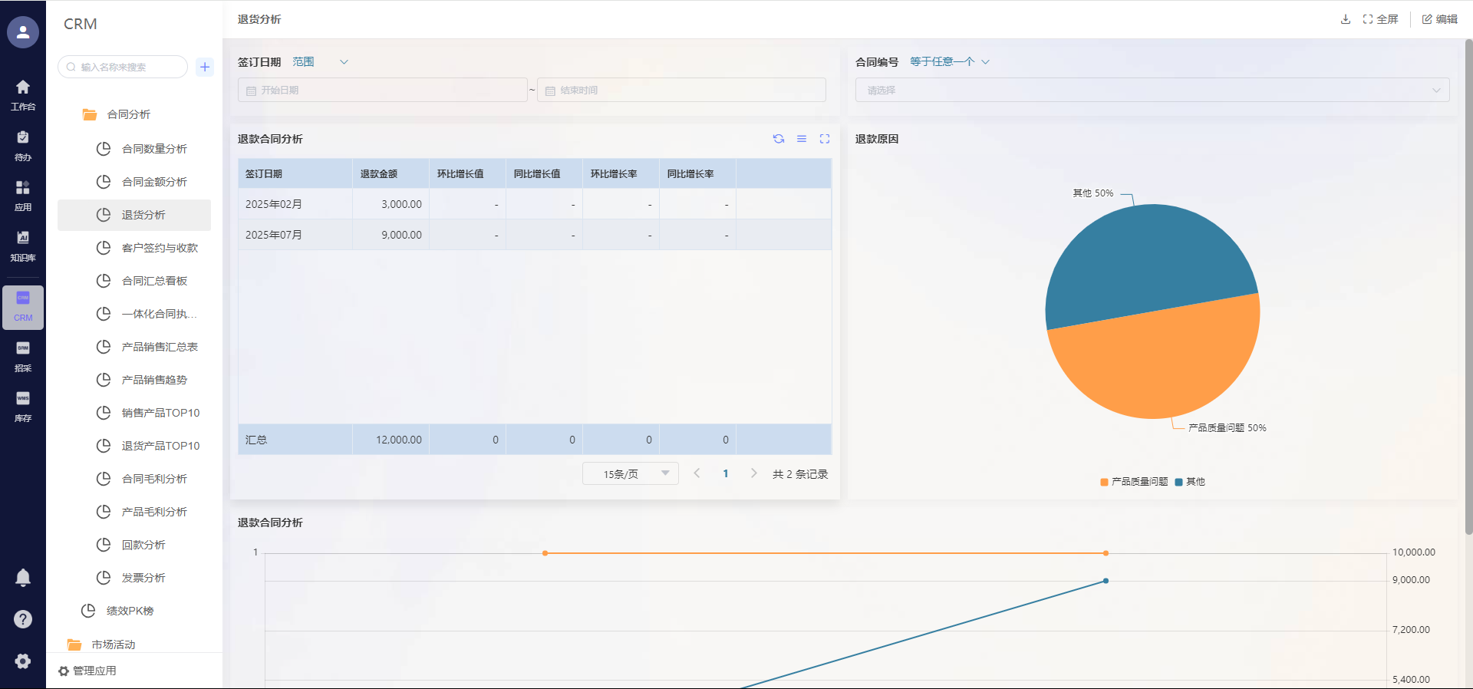Open the 15条/页 page size dropdown
The height and width of the screenshot is (689, 1473).
[x=630, y=474]
